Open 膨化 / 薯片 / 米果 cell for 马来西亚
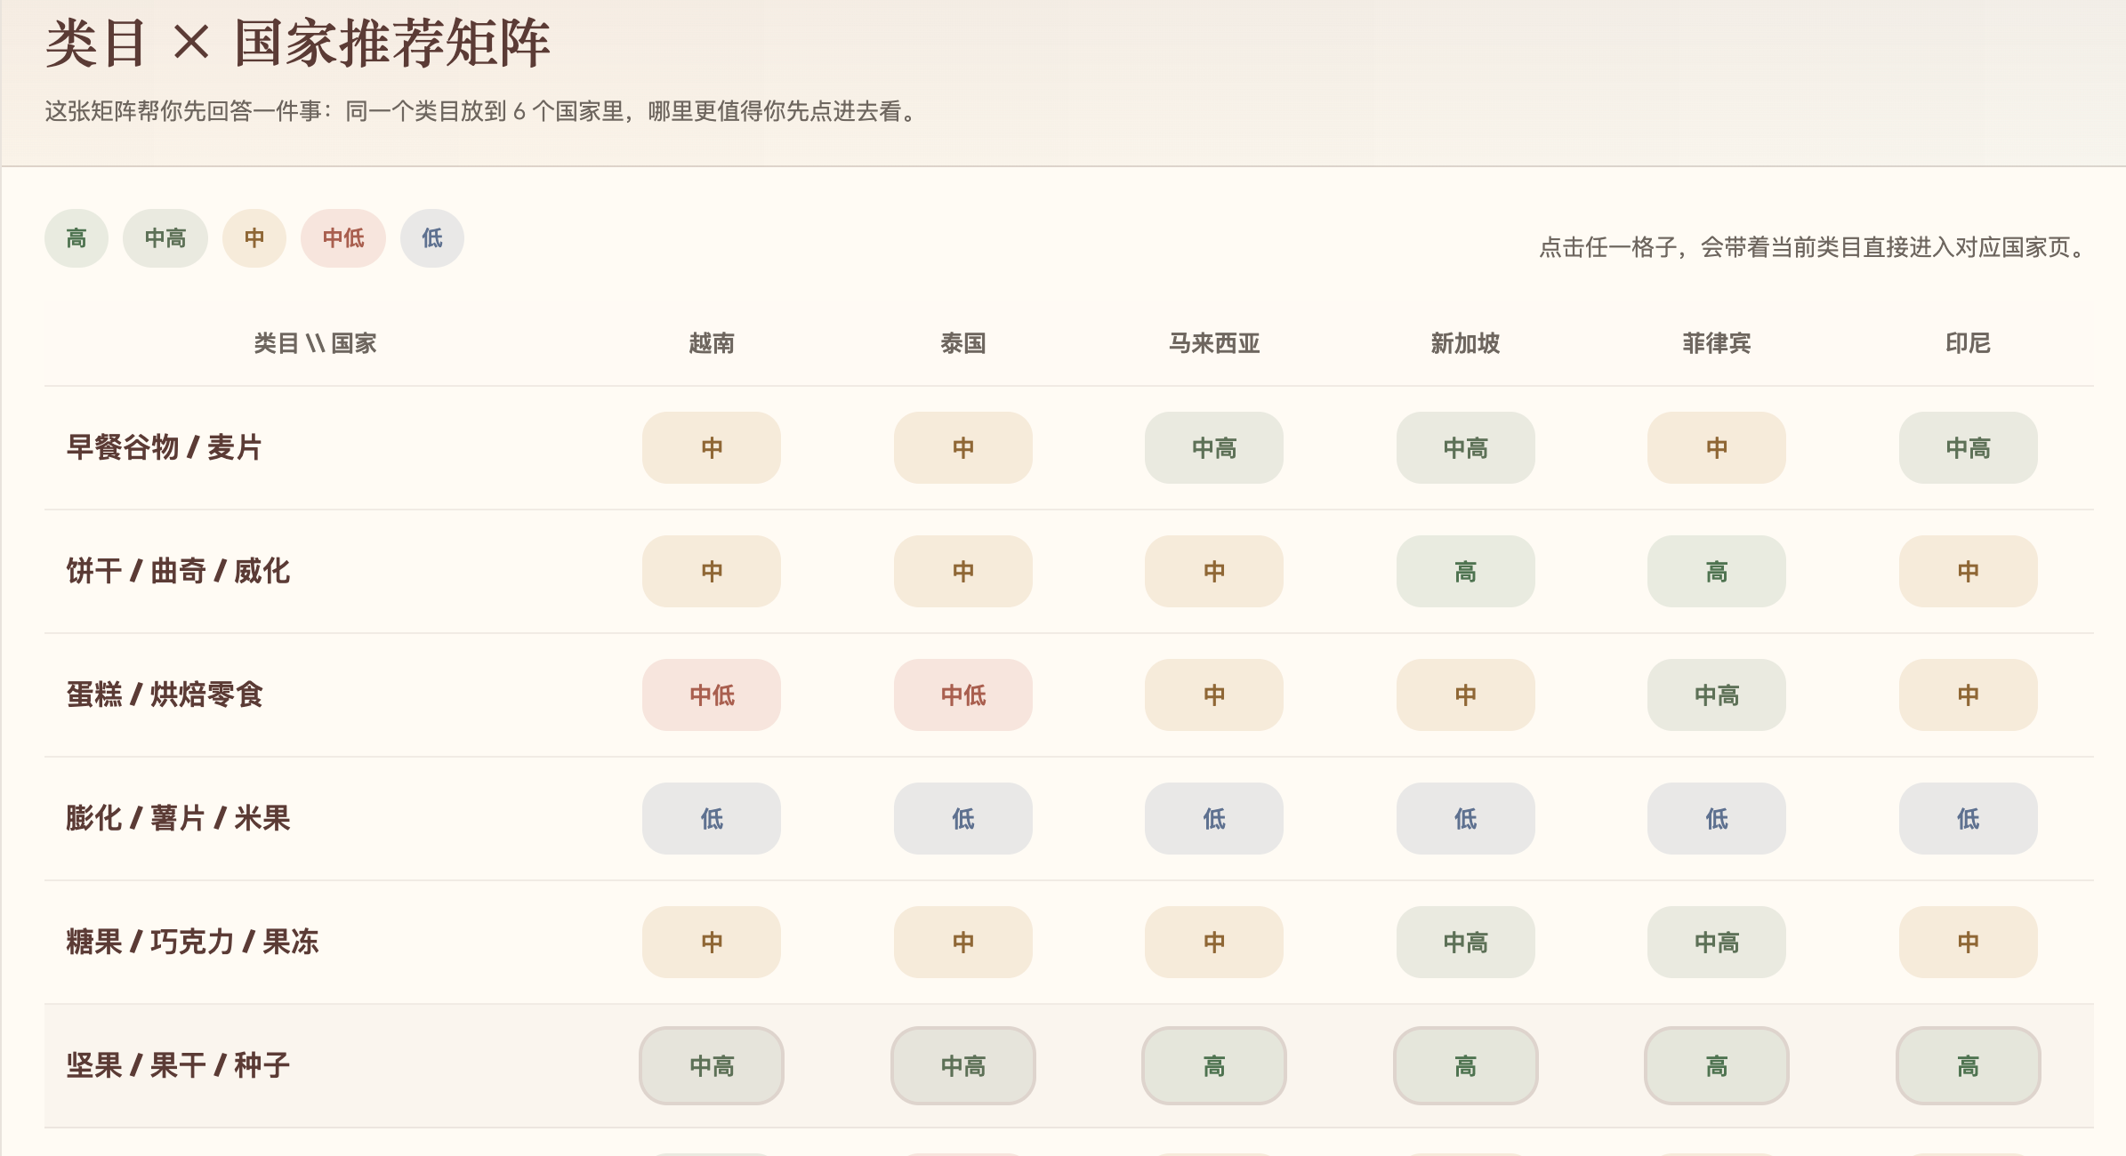The height and width of the screenshot is (1156, 2126). (x=1214, y=818)
